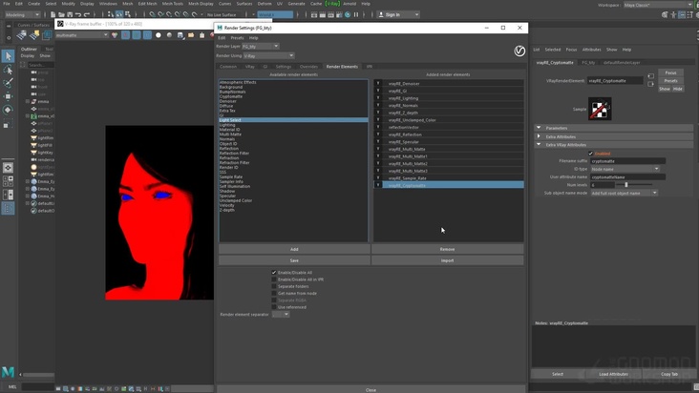The image size is (699, 393).
Task: Click the Filename suffix input field
Action: (x=627, y=161)
